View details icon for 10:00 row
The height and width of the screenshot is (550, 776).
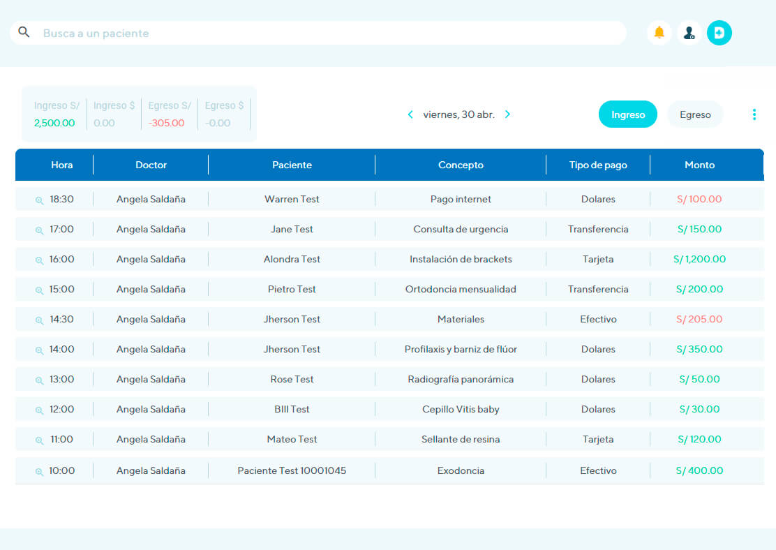tap(39, 472)
